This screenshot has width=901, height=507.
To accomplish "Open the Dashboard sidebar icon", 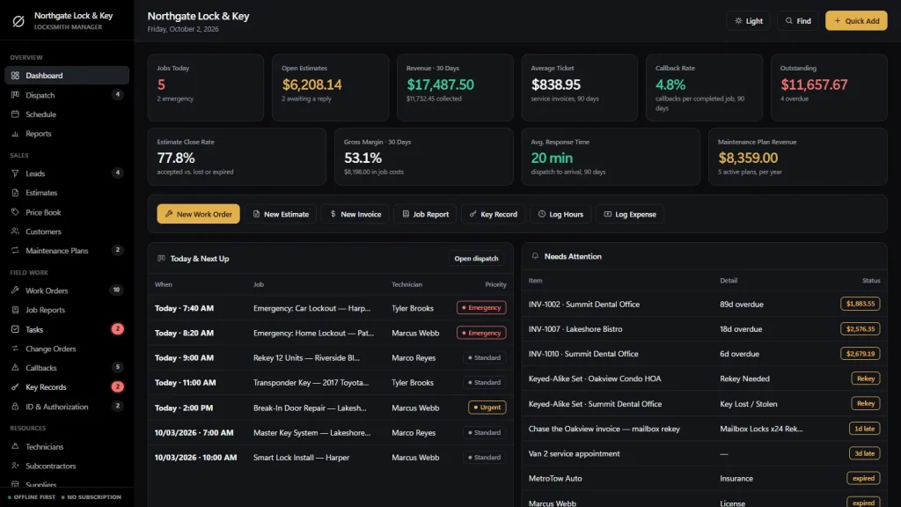I will tap(15, 76).
